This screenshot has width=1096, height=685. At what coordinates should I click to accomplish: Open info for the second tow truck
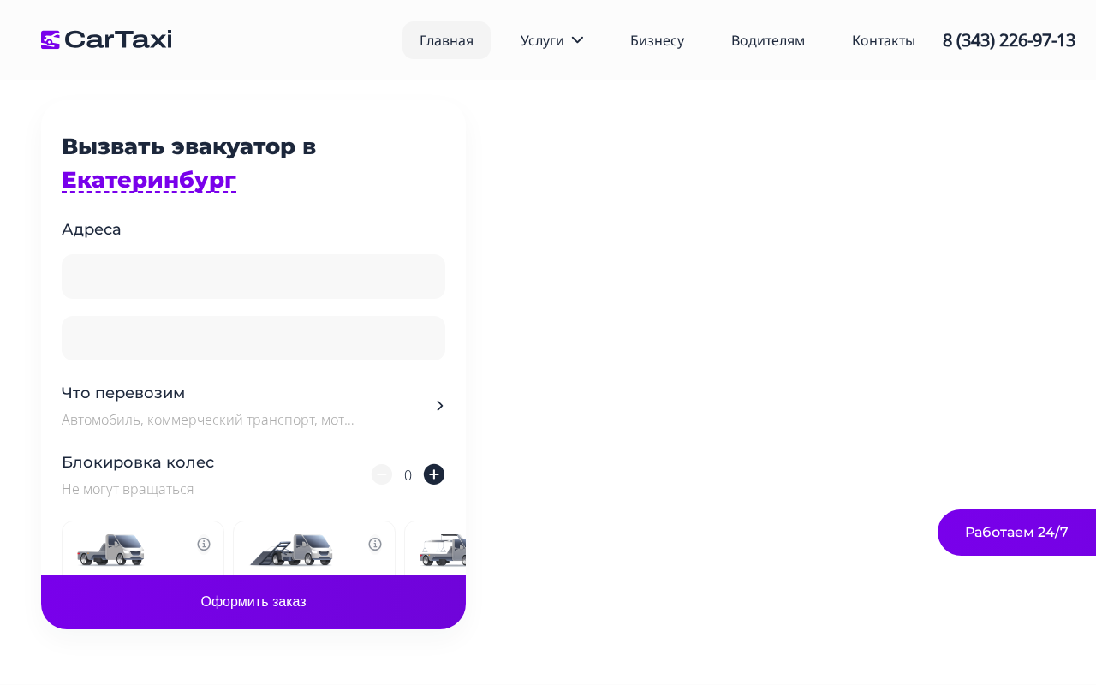(375, 544)
